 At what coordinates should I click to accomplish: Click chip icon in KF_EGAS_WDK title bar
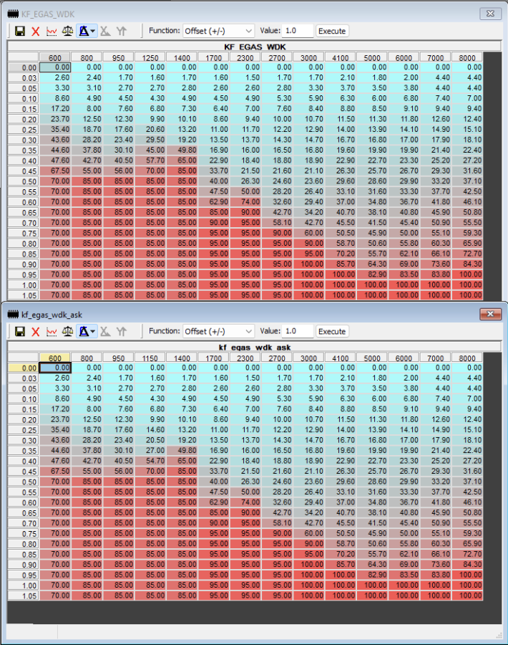pos(13,14)
